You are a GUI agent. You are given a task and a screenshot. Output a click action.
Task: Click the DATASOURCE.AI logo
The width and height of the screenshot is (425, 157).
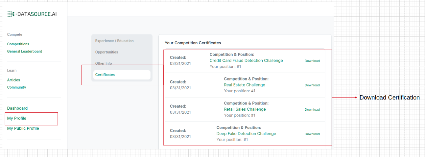[32, 14]
